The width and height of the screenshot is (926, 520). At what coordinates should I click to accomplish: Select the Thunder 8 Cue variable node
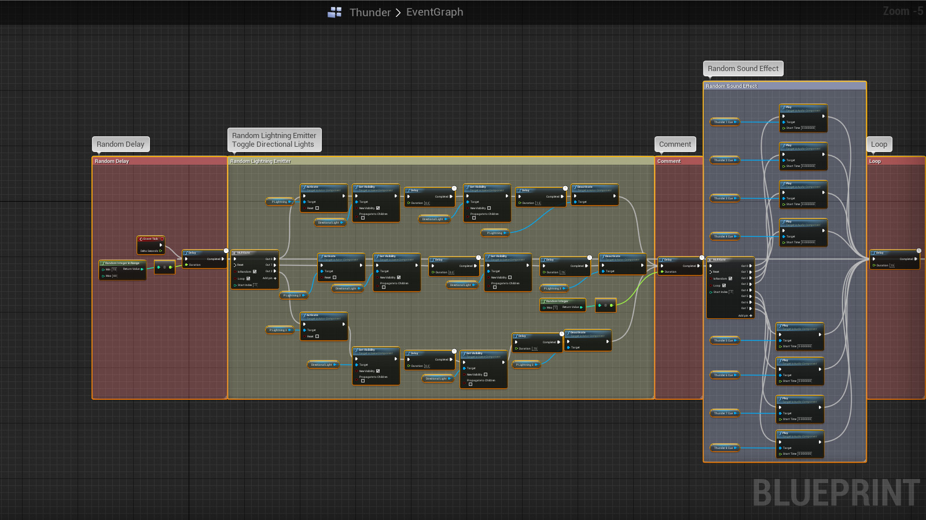pyautogui.click(x=725, y=448)
